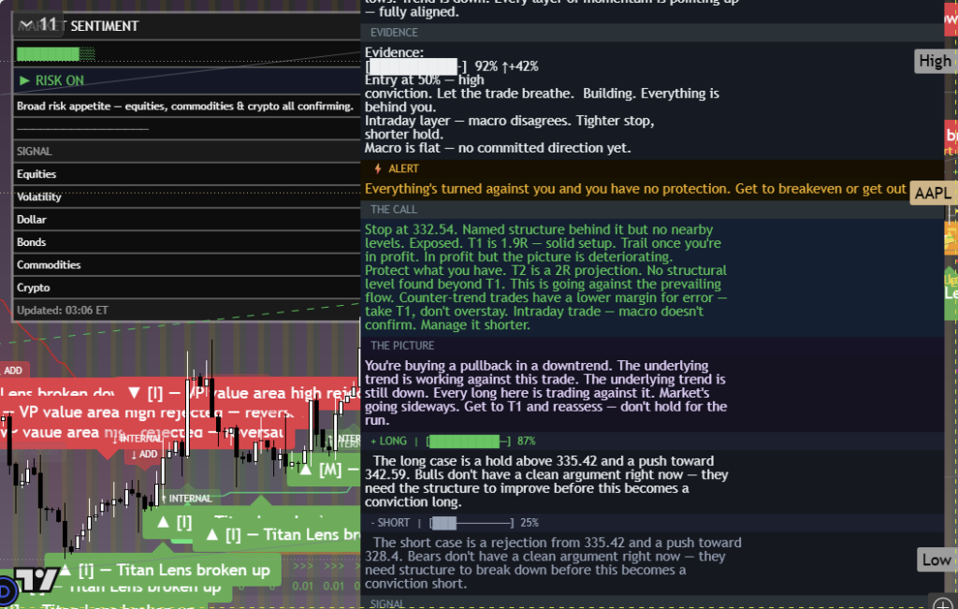Select the Volatility signal row
The image size is (958, 609).
(187, 196)
